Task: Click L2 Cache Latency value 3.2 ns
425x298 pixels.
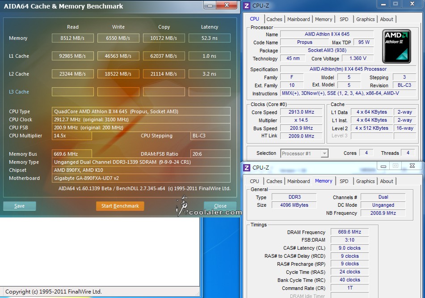Action: point(209,74)
